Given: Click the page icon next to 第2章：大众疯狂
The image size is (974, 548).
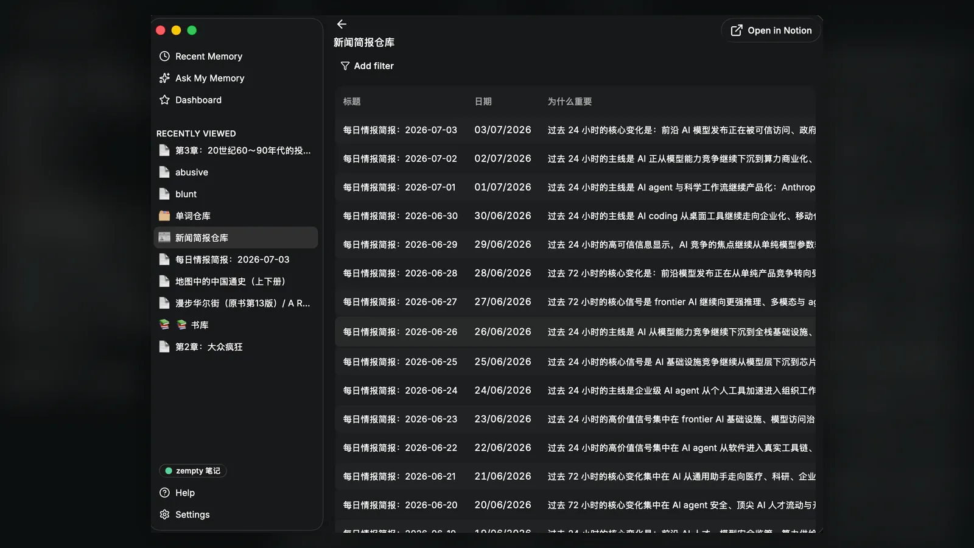Looking at the screenshot, I should point(164,346).
